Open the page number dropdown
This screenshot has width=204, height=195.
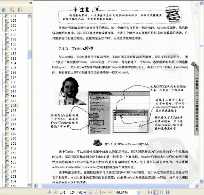point(85,192)
